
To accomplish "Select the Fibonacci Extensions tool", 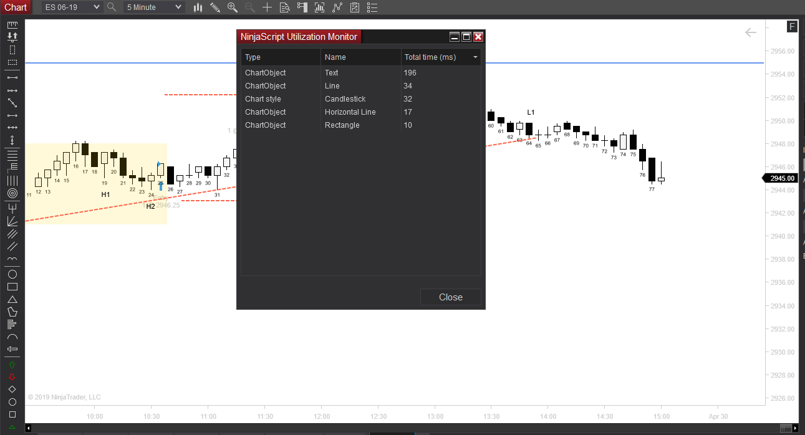I will point(12,167).
